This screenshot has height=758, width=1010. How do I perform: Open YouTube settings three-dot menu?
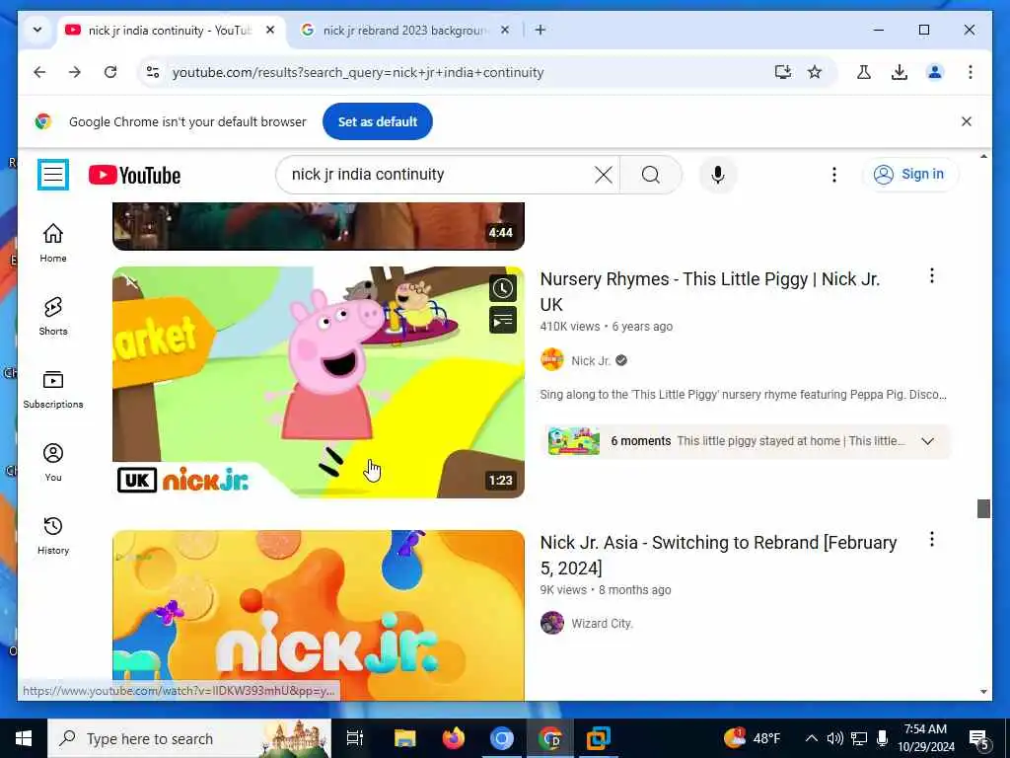(833, 175)
